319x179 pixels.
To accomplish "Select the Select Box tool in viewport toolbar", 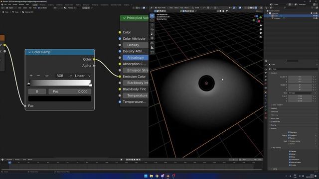I will point(152,15).
